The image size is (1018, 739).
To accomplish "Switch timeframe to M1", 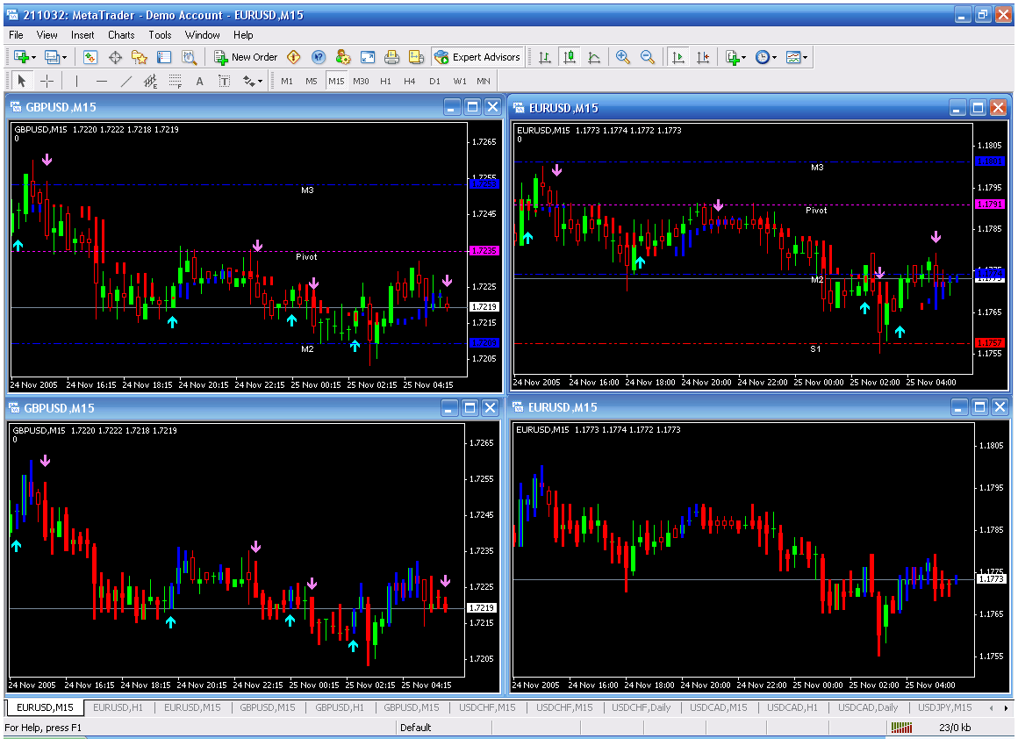I will pyautogui.click(x=287, y=81).
